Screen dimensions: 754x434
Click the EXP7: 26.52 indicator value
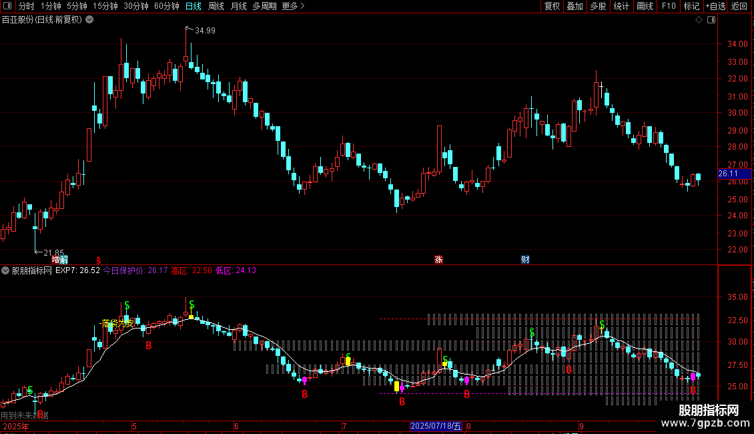click(x=77, y=270)
